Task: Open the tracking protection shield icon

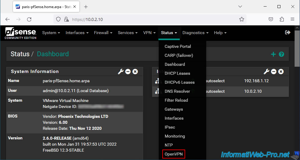Action: click(x=58, y=19)
